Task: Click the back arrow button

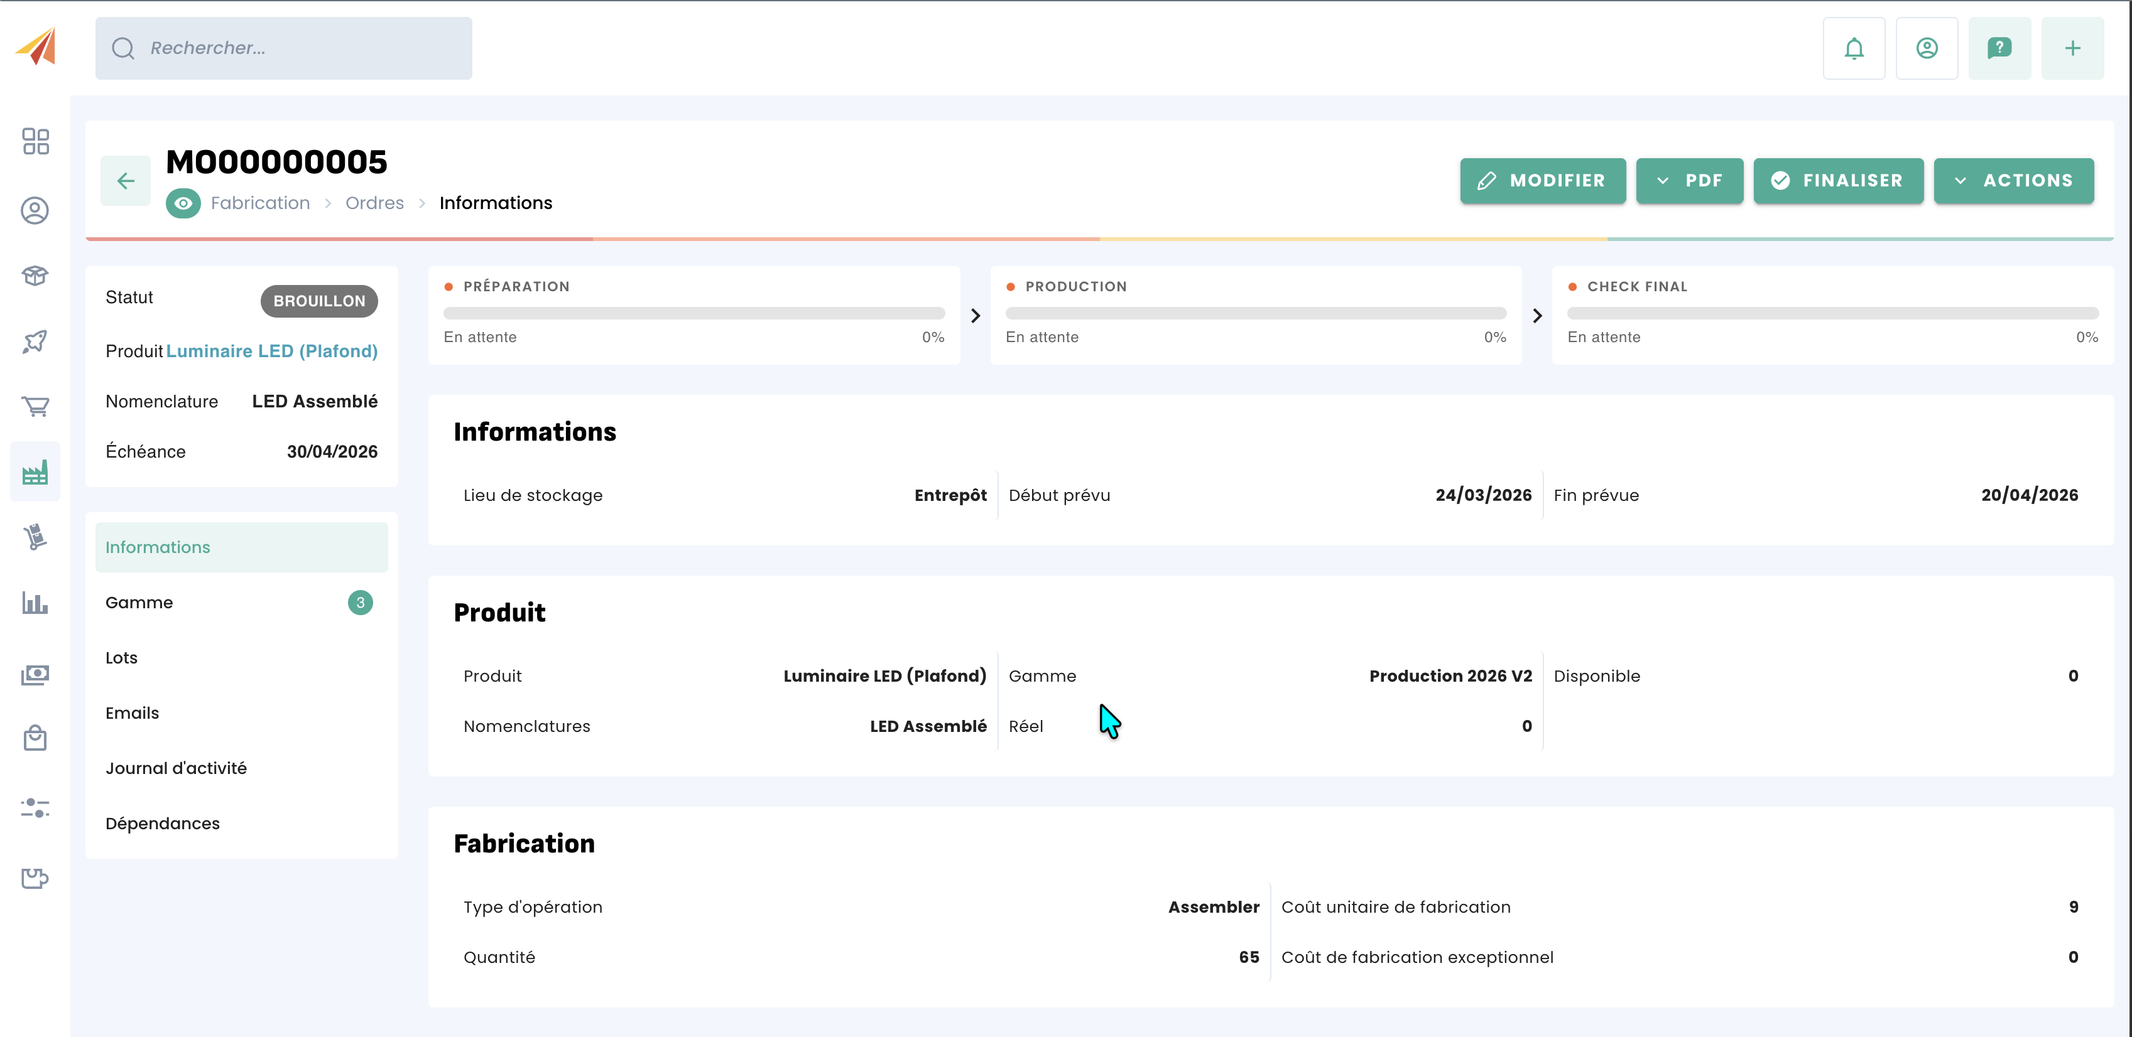Action: [125, 180]
